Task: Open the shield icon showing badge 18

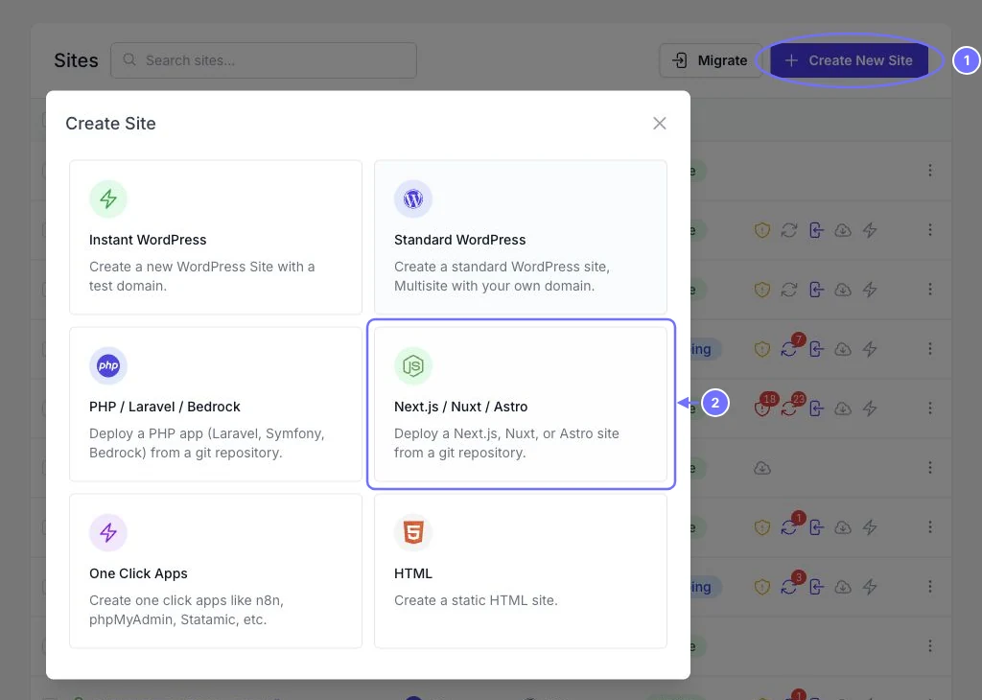Action: coord(762,408)
